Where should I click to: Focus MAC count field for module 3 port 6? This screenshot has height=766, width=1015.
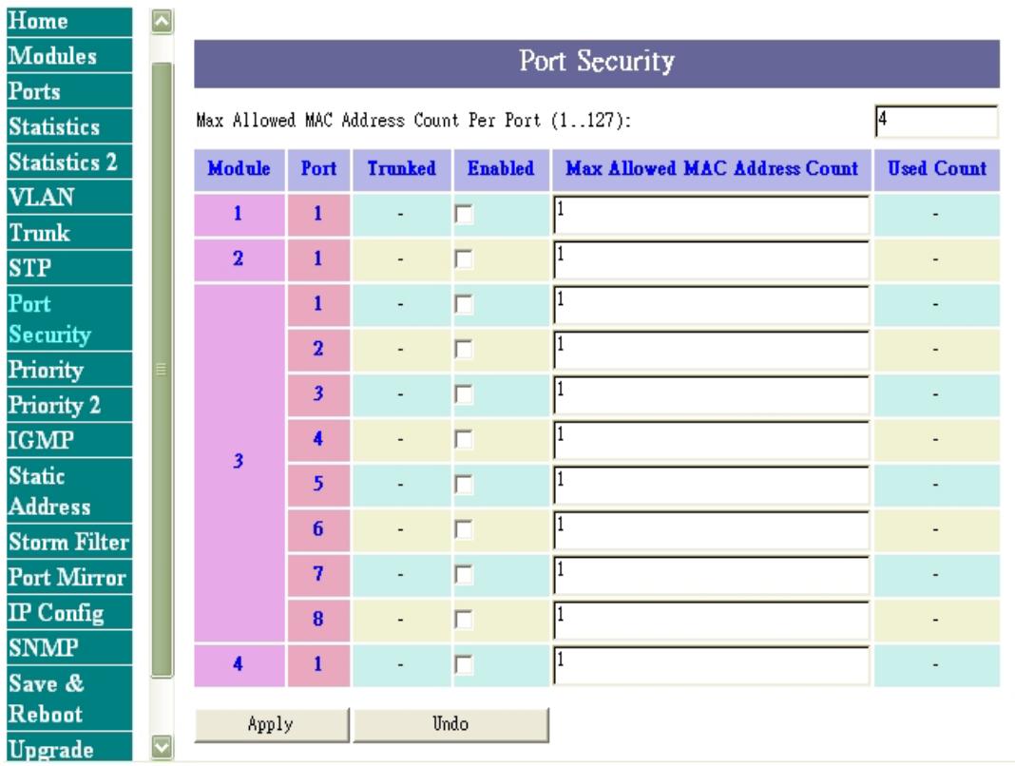(x=712, y=530)
